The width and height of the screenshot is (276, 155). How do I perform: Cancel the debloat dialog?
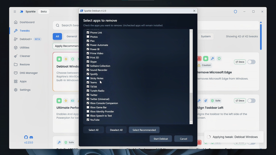[x=183, y=139]
